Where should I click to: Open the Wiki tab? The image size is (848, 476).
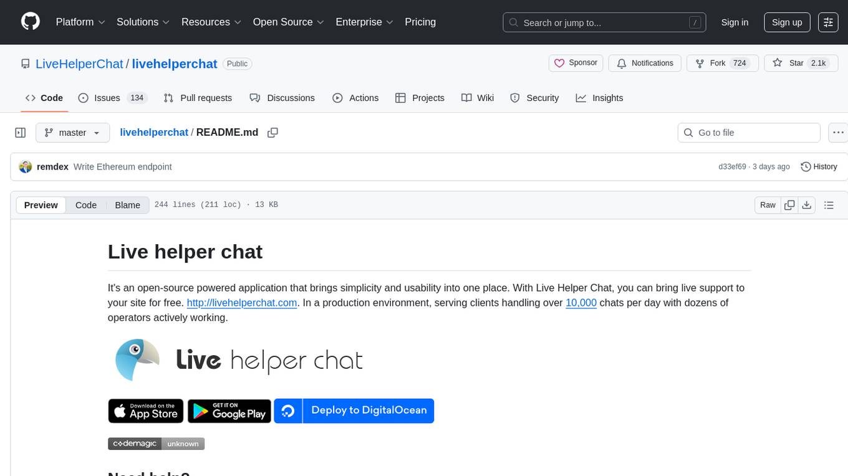pos(478,98)
